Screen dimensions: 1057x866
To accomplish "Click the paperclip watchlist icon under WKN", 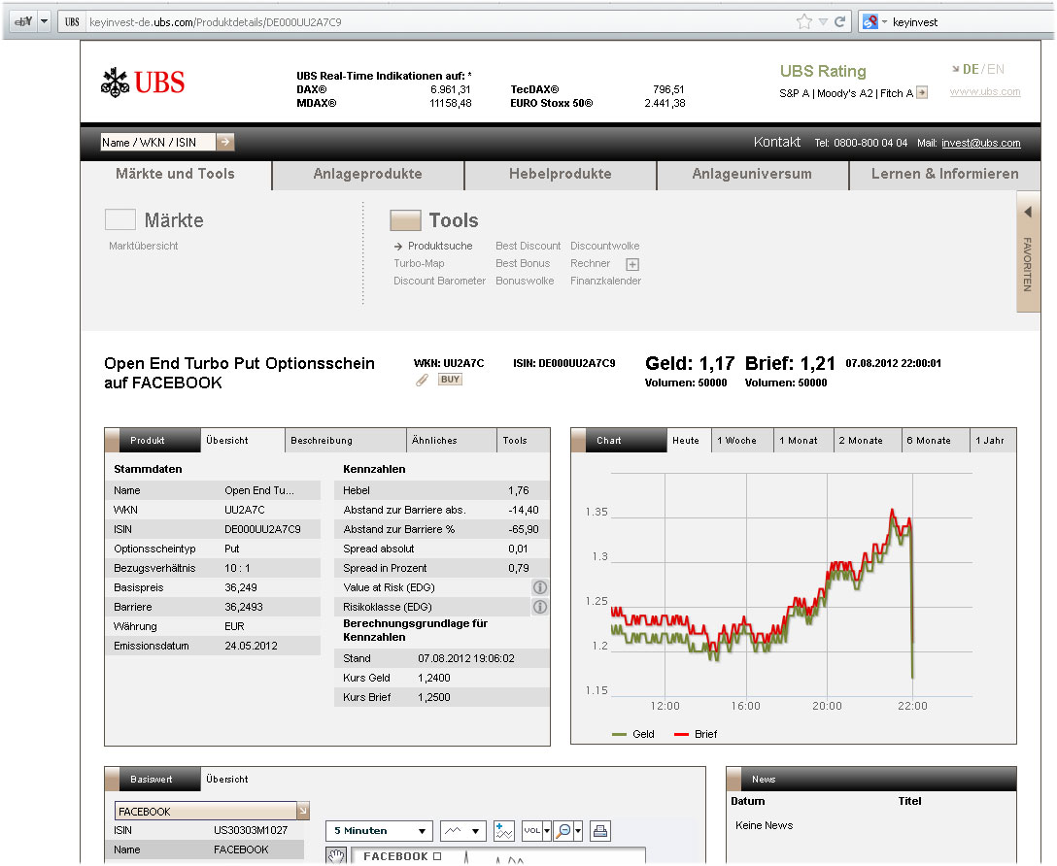I will click(422, 380).
